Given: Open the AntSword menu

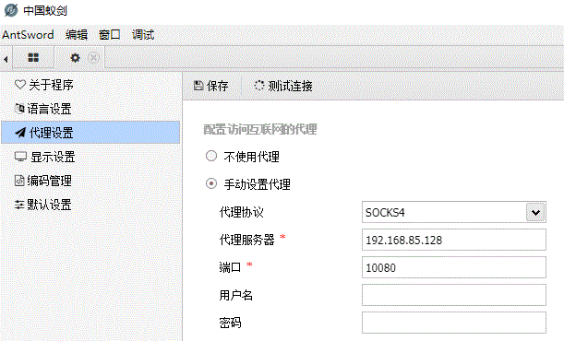Looking at the screenshot, I should 28,35.
